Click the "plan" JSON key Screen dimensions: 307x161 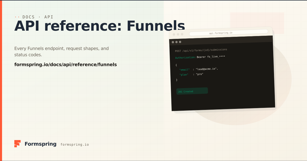(184, 75)
